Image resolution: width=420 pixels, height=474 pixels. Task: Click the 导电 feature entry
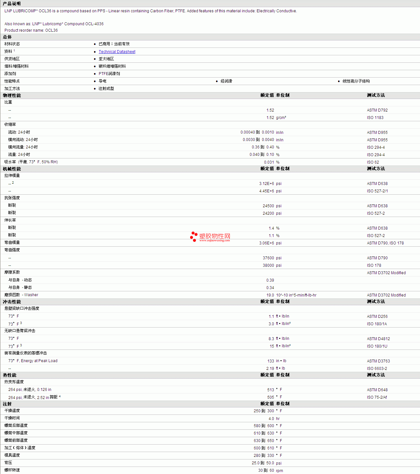[x=102, y=81]
